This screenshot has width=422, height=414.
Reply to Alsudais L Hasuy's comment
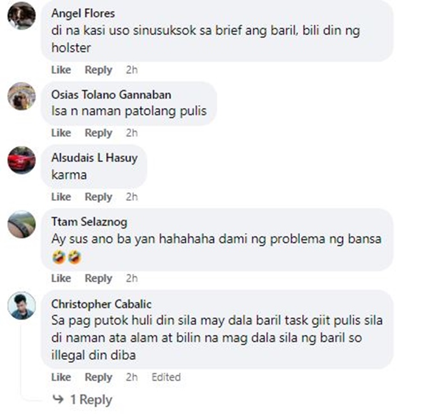click(98, 197)
